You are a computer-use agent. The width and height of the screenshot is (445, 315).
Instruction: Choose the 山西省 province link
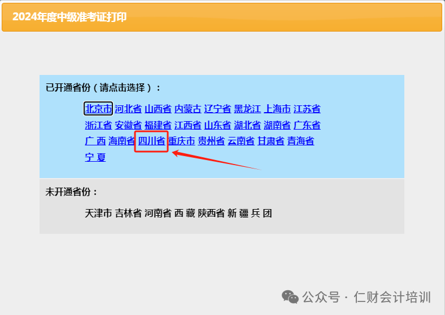pos(158,109)
